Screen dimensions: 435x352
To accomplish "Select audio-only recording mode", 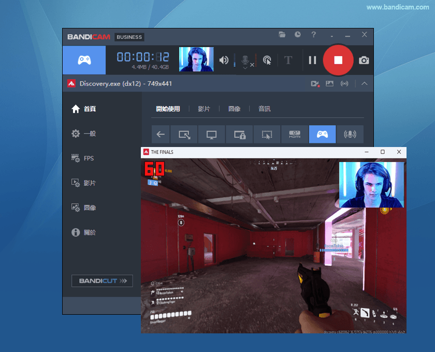I will (x=350, y=134).
